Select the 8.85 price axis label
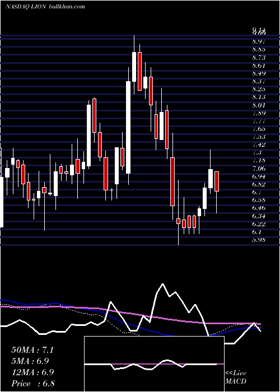 coord(259,49)
